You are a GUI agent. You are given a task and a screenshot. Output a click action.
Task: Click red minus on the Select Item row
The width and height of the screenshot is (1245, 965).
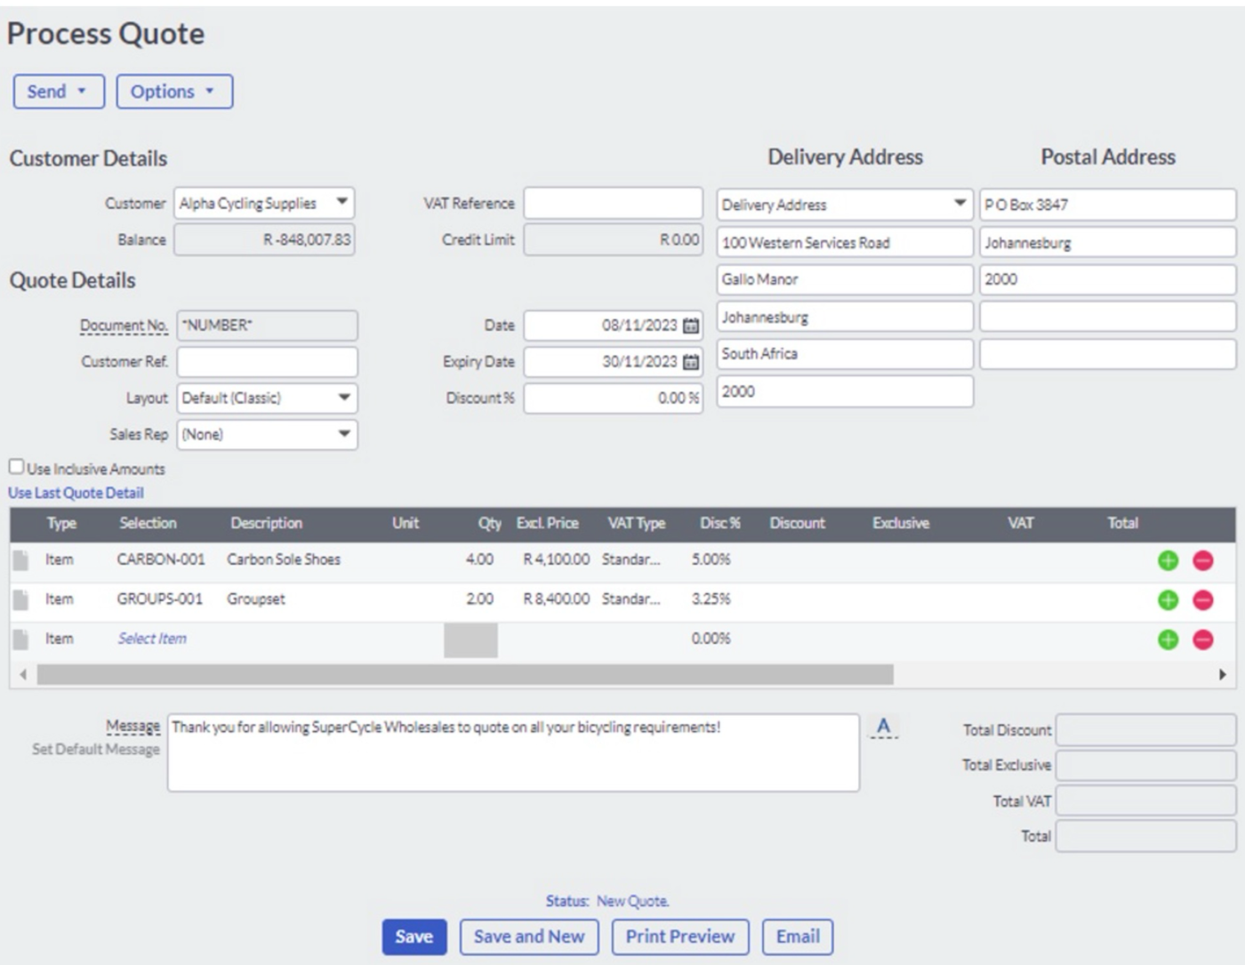tap(1202, 639)
